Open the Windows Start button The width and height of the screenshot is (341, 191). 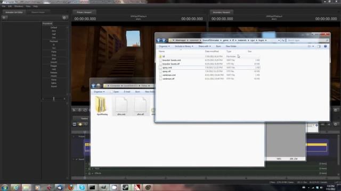tap(5, 187)
